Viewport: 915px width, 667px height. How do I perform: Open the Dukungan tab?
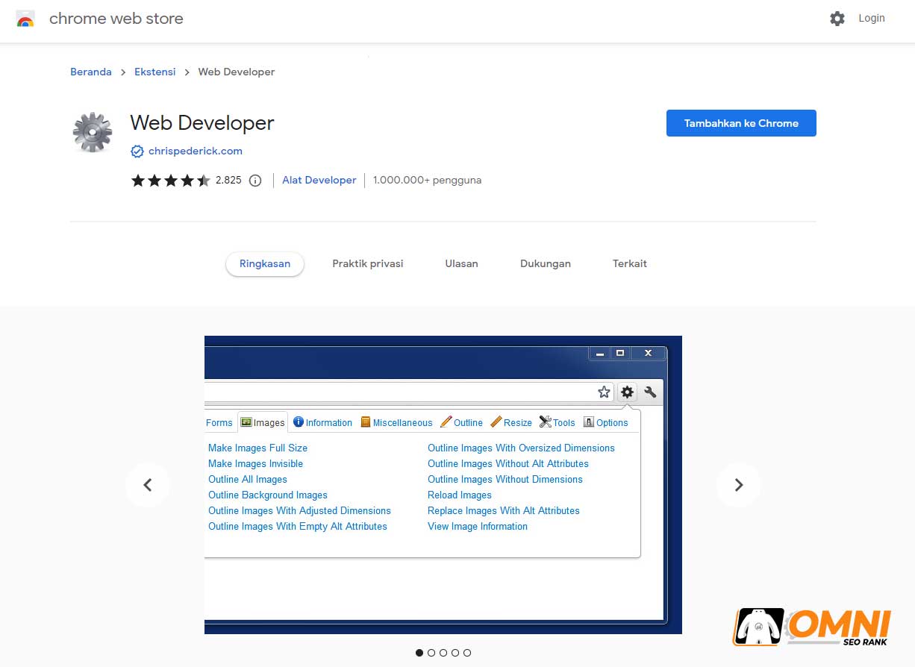pyautogui.click(x=546, y=263)
